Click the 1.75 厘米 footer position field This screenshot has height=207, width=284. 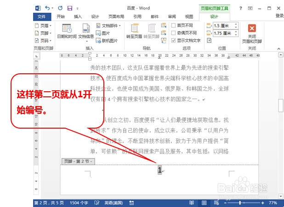tap(224, 33)
